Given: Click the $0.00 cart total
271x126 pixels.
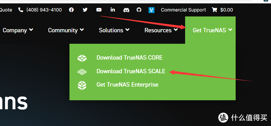Looking at the screenshot, I should 227,10.
